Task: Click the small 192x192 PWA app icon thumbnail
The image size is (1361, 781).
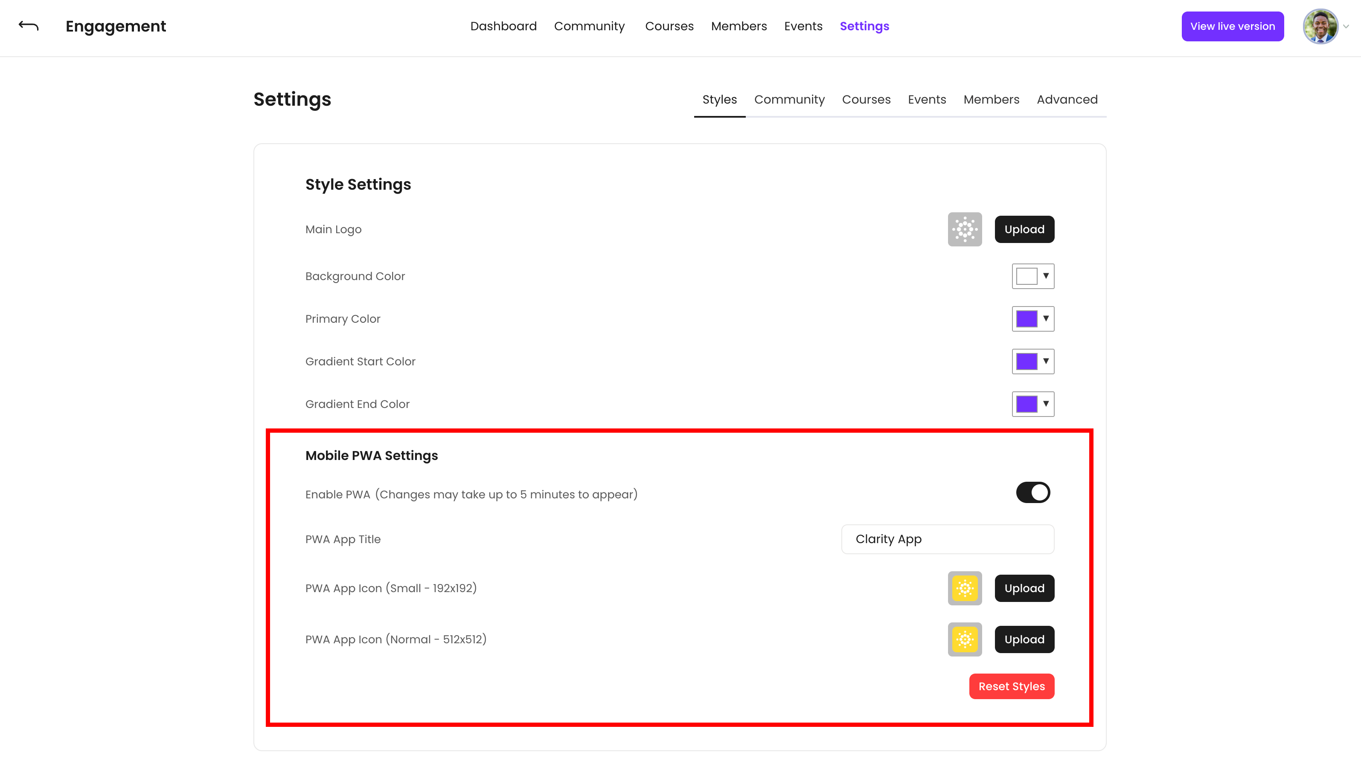Action: pos(964,588)
